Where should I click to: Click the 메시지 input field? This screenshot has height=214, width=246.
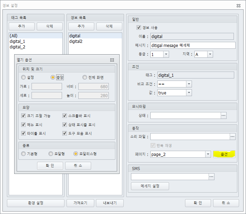click(193, 45)
